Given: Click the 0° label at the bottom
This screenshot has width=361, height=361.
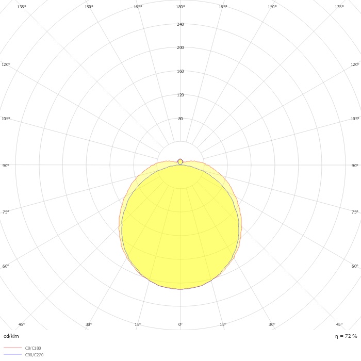Looking at the screenshot, I should (x=180, y=324).
